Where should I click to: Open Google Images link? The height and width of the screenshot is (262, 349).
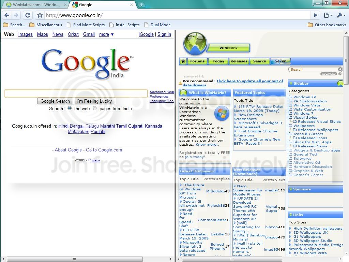click(25, 34)
